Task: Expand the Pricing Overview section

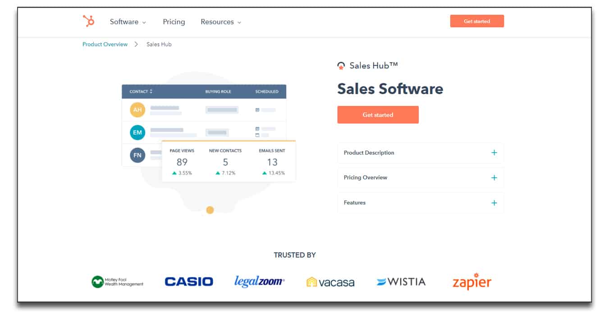Action: 421,177
